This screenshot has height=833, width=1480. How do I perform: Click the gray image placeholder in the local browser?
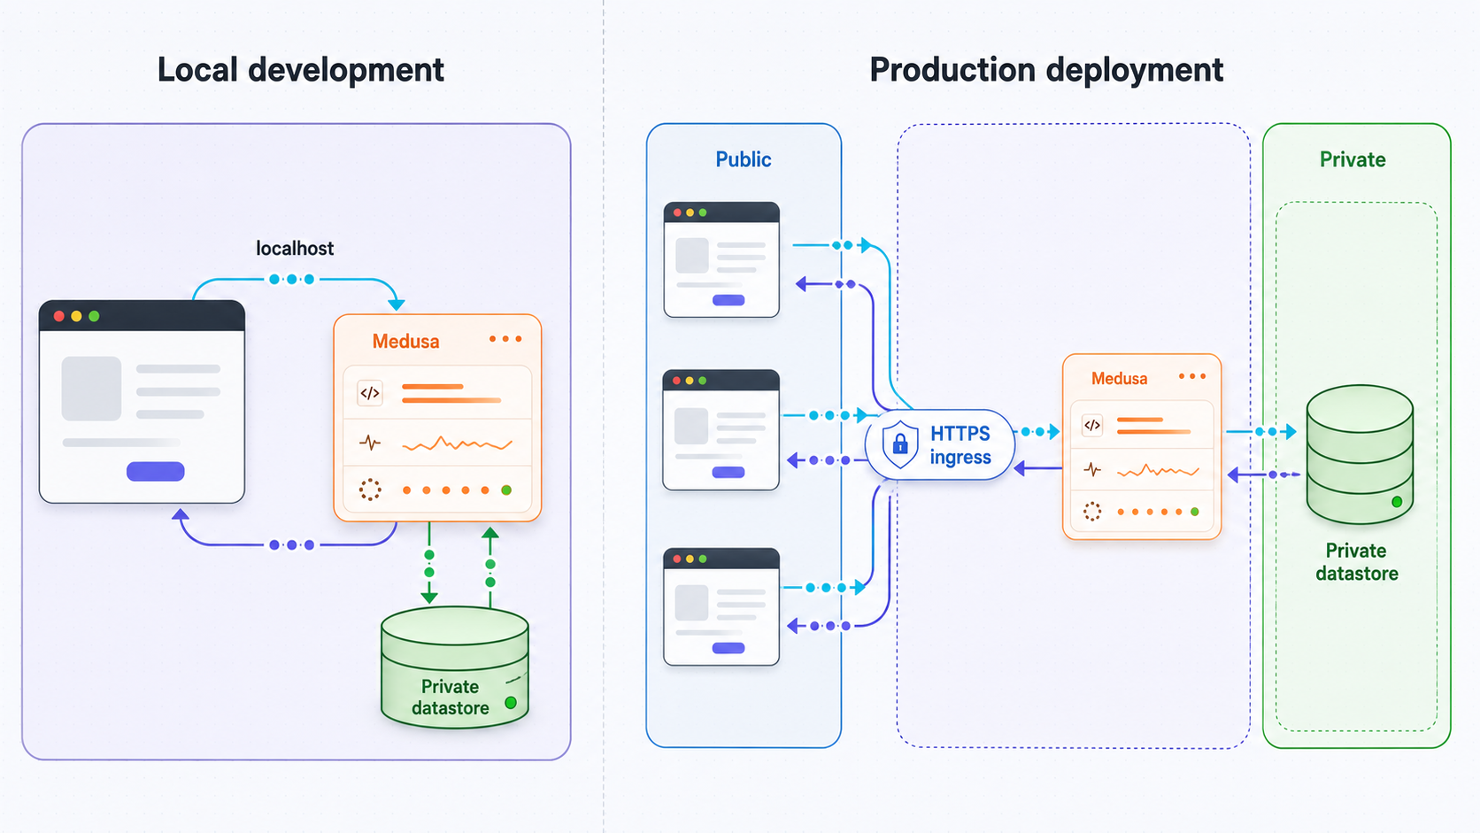click(91, 389)
